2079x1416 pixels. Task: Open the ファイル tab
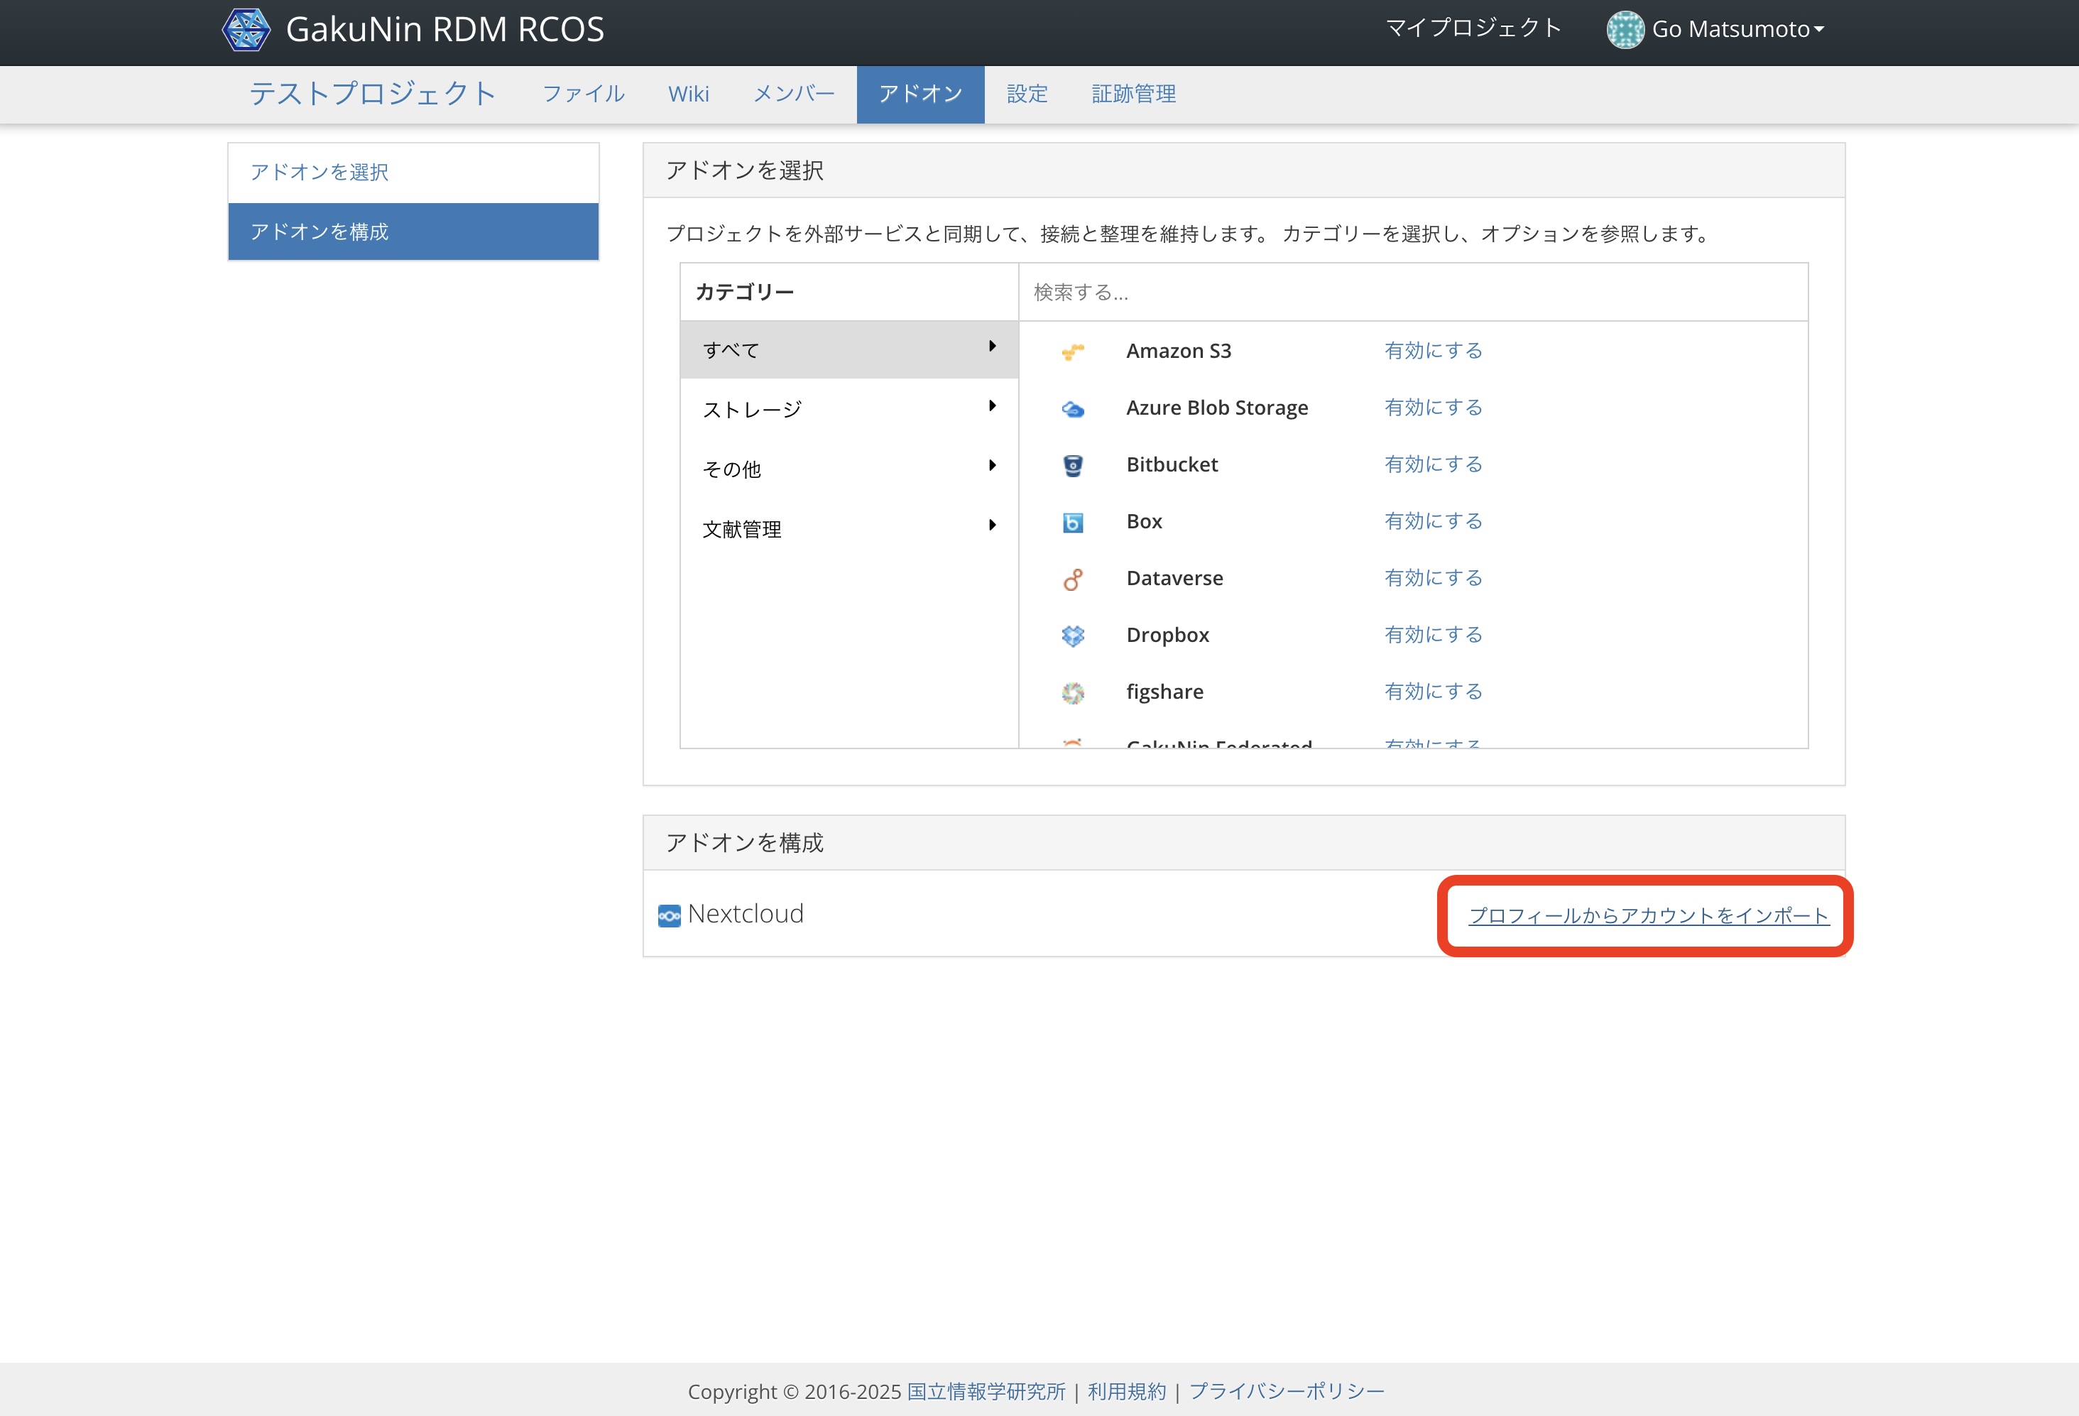583,94
